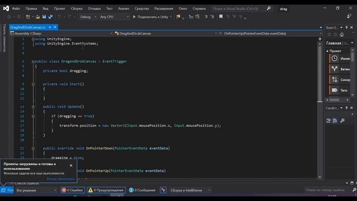Click the split editor plus icon
The image size is (357, 201).
[320, 39]
